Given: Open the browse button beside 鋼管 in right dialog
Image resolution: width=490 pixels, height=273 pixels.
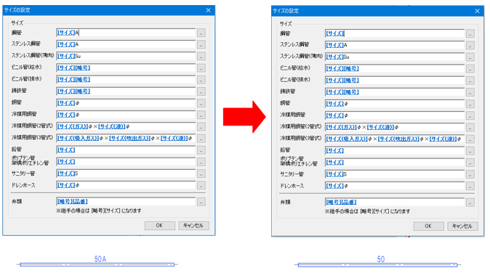Looking at the screenshot, I should (470, 33).
